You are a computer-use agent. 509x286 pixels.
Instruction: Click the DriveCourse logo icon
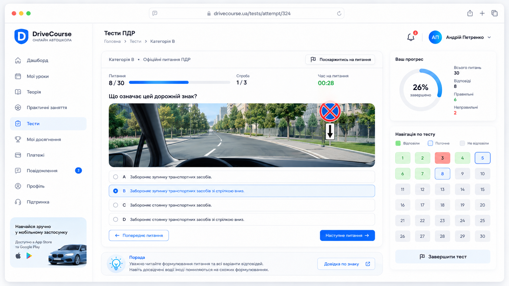pos(21,36)
